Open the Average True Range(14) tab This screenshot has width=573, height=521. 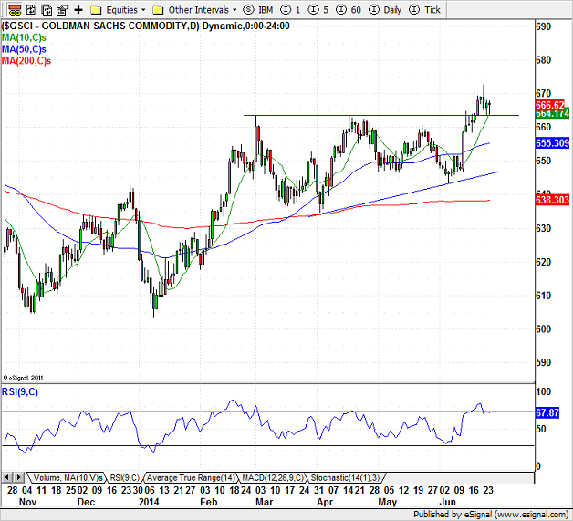click(191, 477)
